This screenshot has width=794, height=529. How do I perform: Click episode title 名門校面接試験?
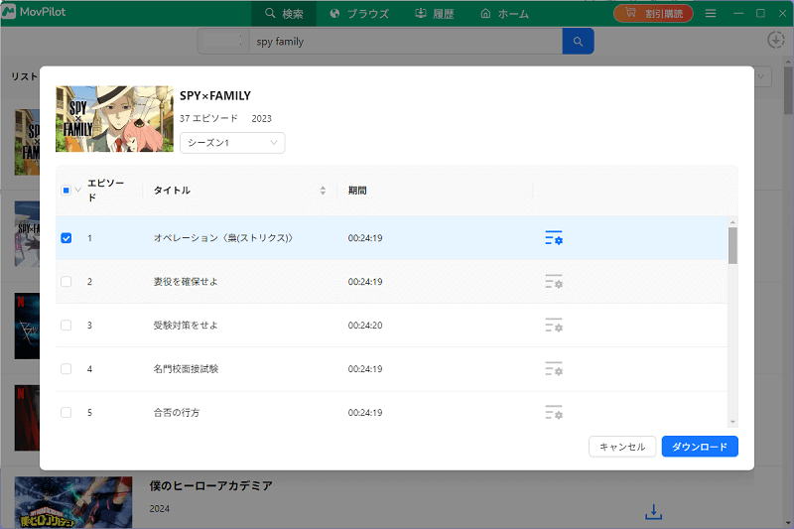(186, 368)
